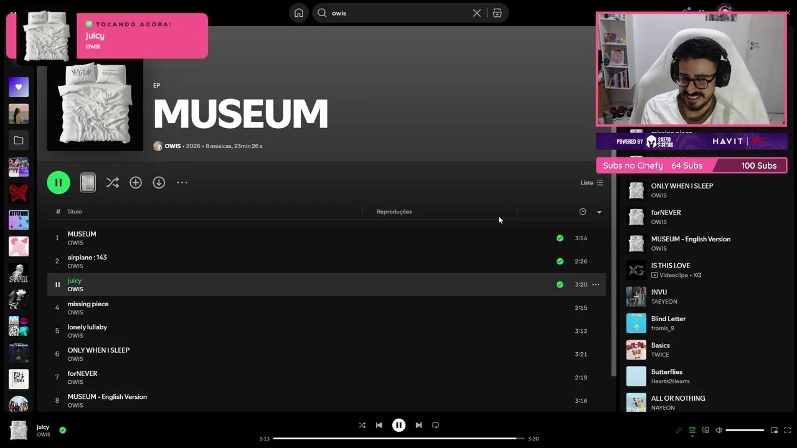The image size is (797, 448).
Task: Toggle shuffle for the MUSEUM EP
Action: (x=112, y=182)
